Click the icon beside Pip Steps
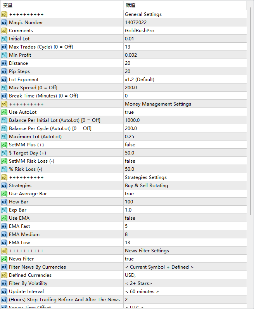The width and height of the screenshot is (254, 309). pyautogui.click(x=4, y=71)
